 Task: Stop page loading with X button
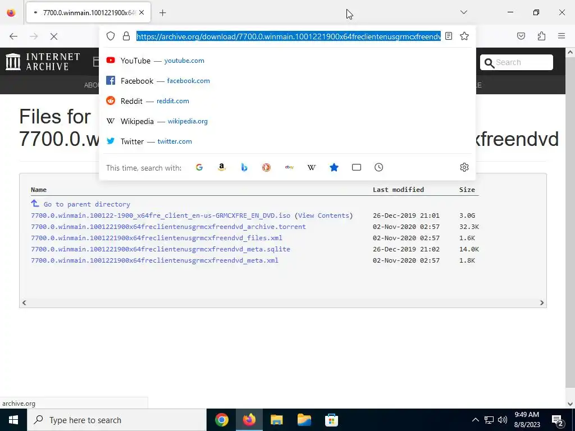tap(54, 36)
